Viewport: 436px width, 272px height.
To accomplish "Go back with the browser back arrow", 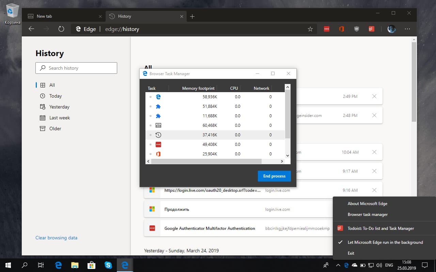I will (x=31, y=29).
